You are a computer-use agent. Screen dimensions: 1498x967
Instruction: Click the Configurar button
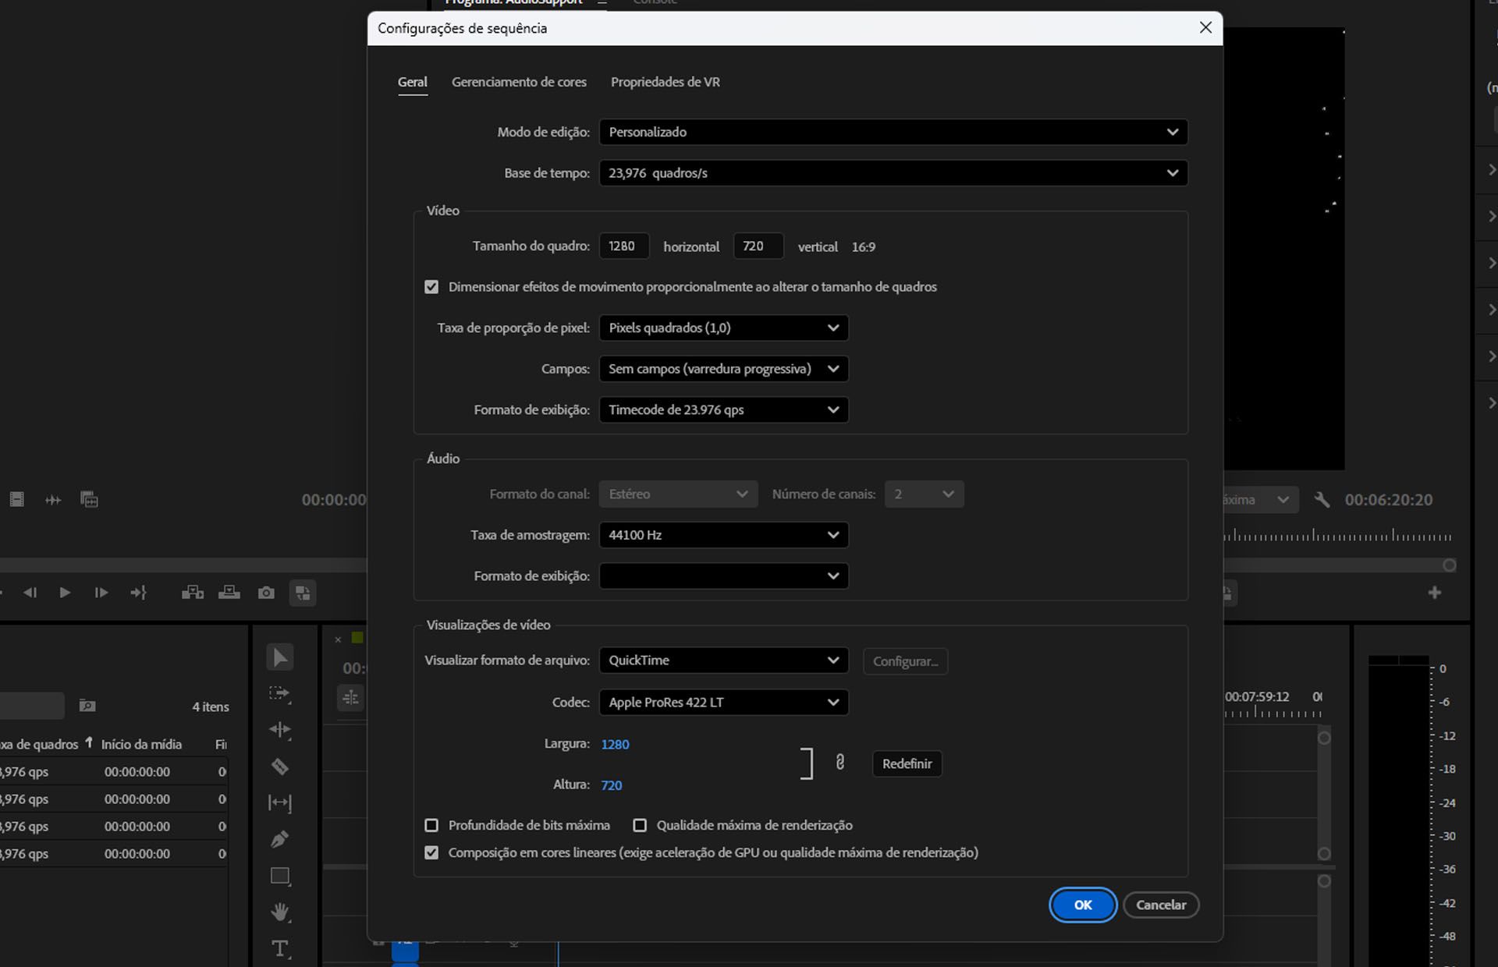point(905,661)
